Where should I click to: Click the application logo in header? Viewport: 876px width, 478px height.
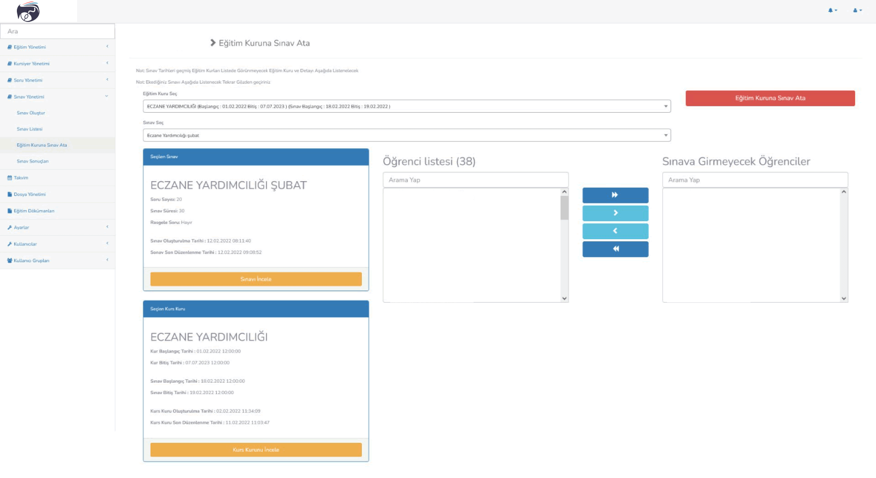28,12
